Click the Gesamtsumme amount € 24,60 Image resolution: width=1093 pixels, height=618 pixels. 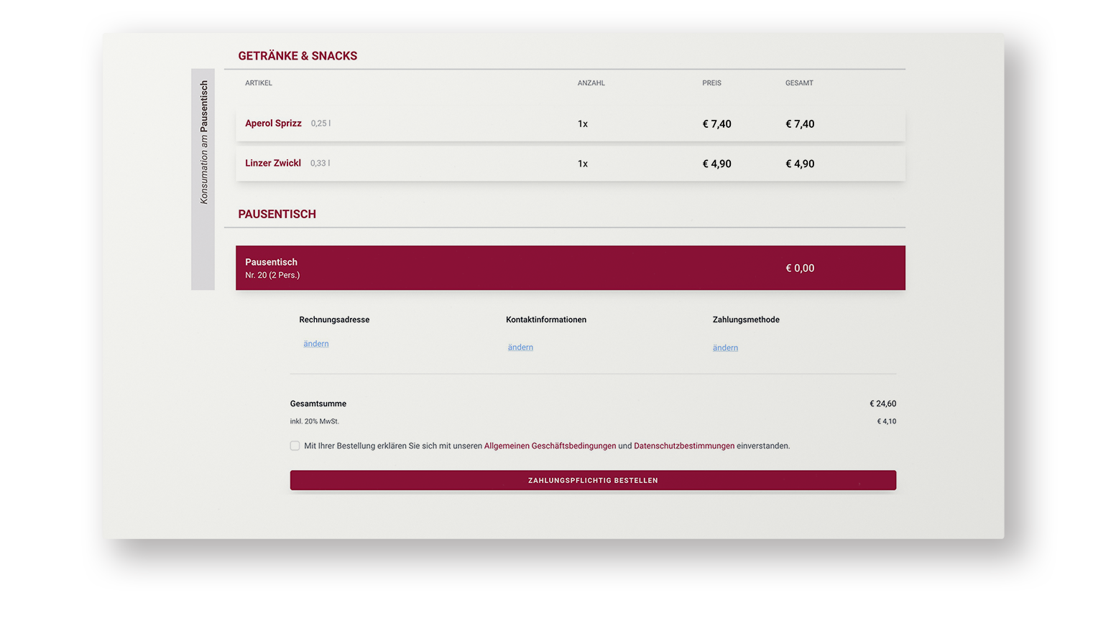(x=883, y=403)
